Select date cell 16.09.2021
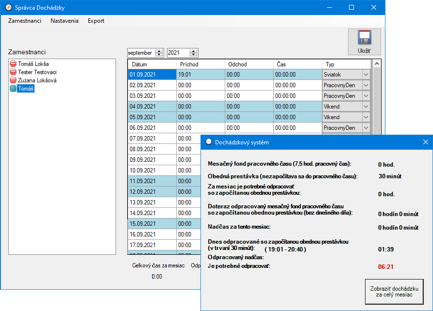 coord(152,234)
